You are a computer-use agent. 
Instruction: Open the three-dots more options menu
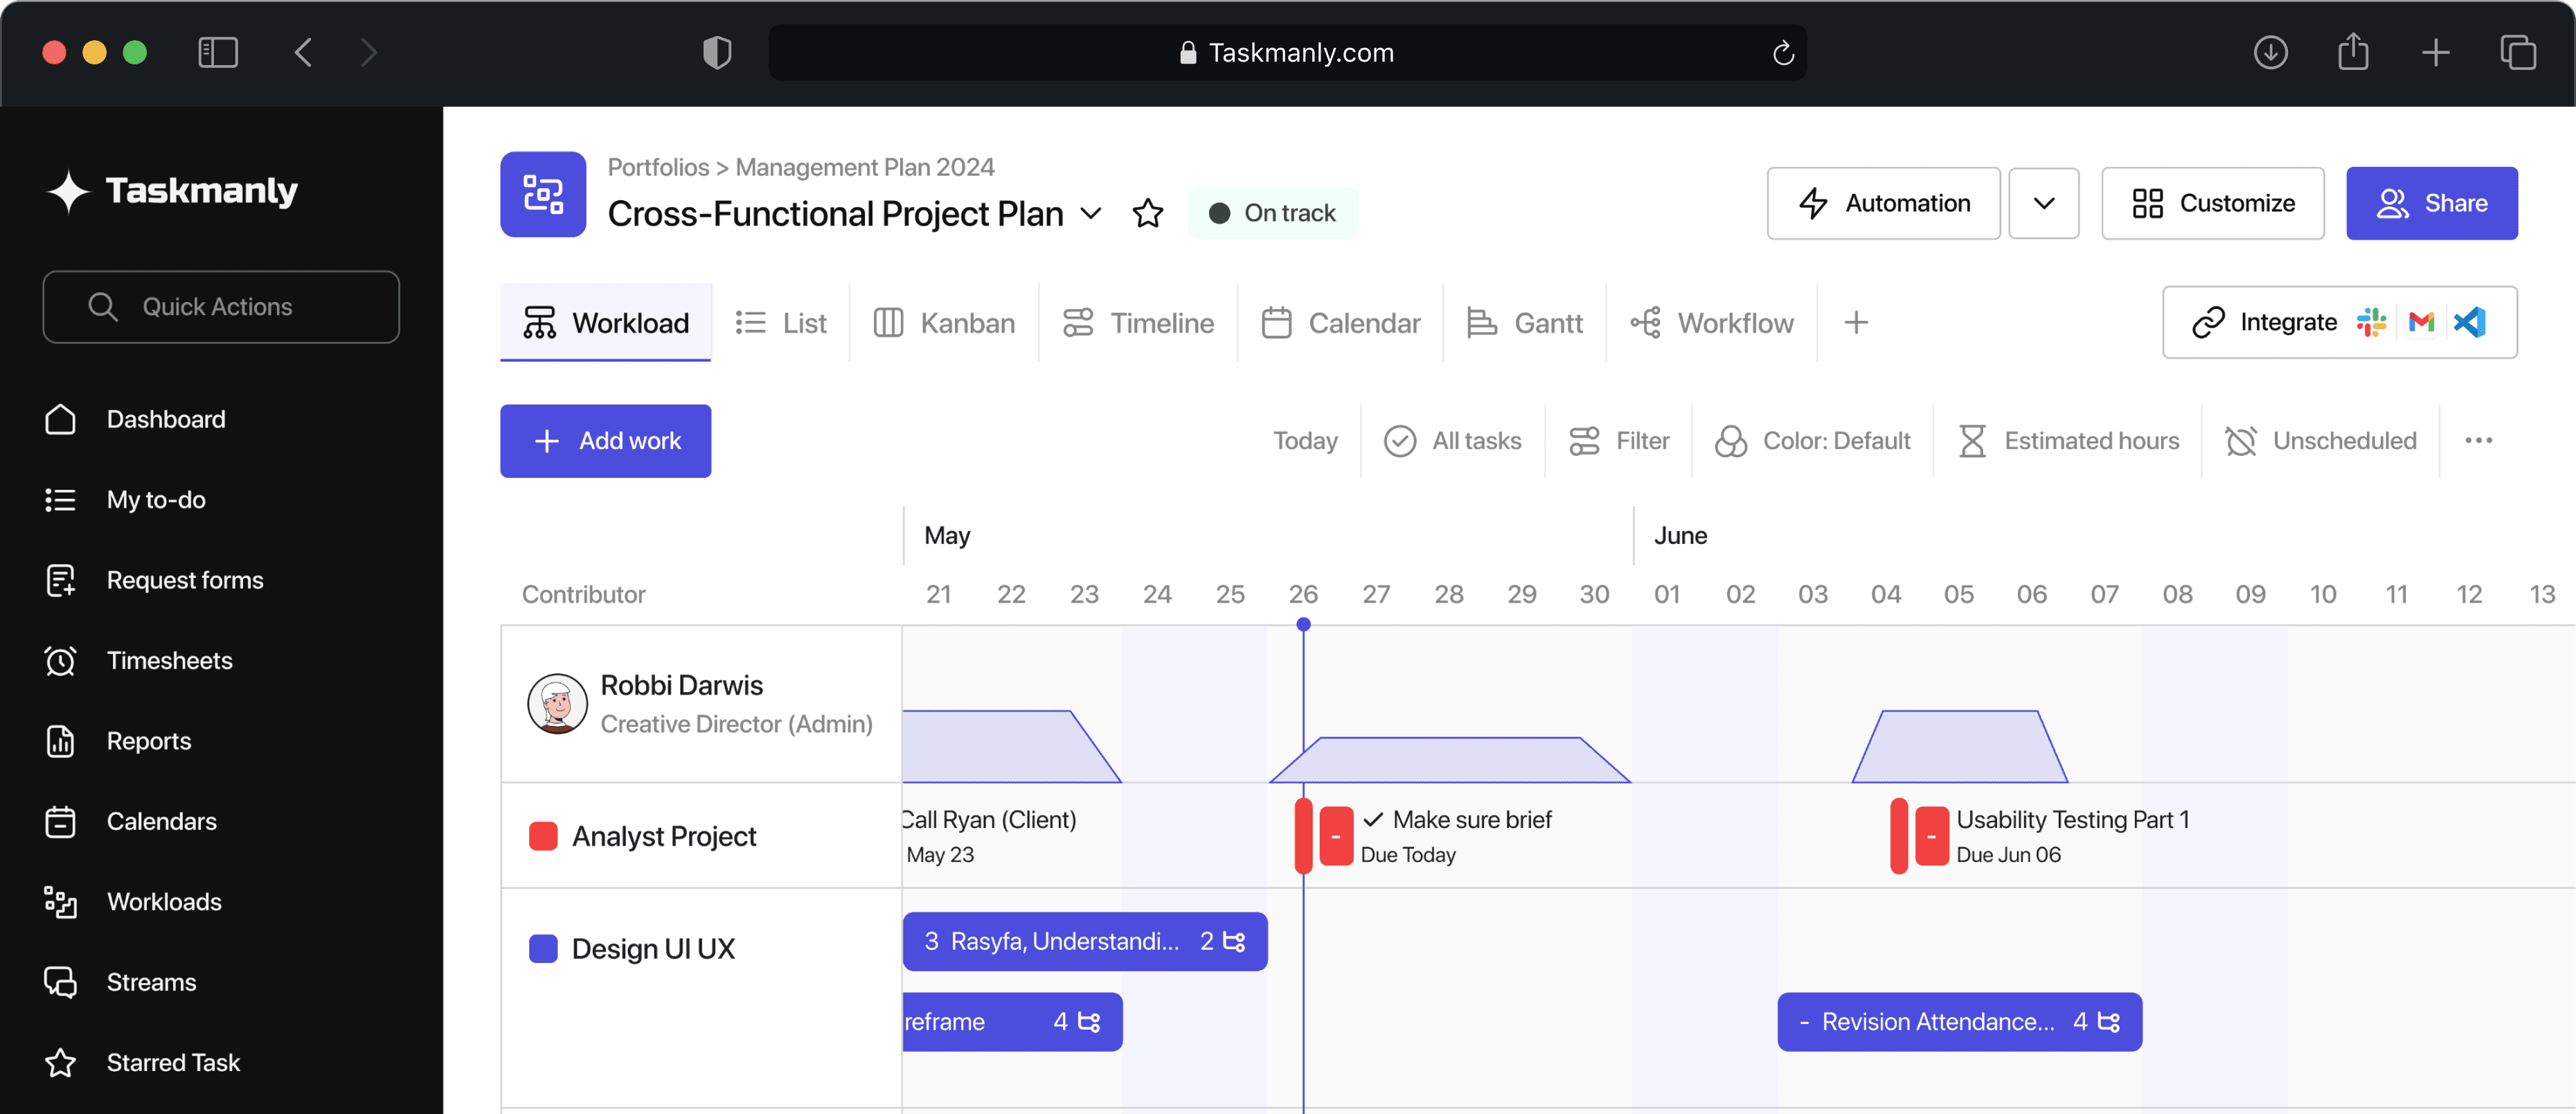tap(2478, 441)
